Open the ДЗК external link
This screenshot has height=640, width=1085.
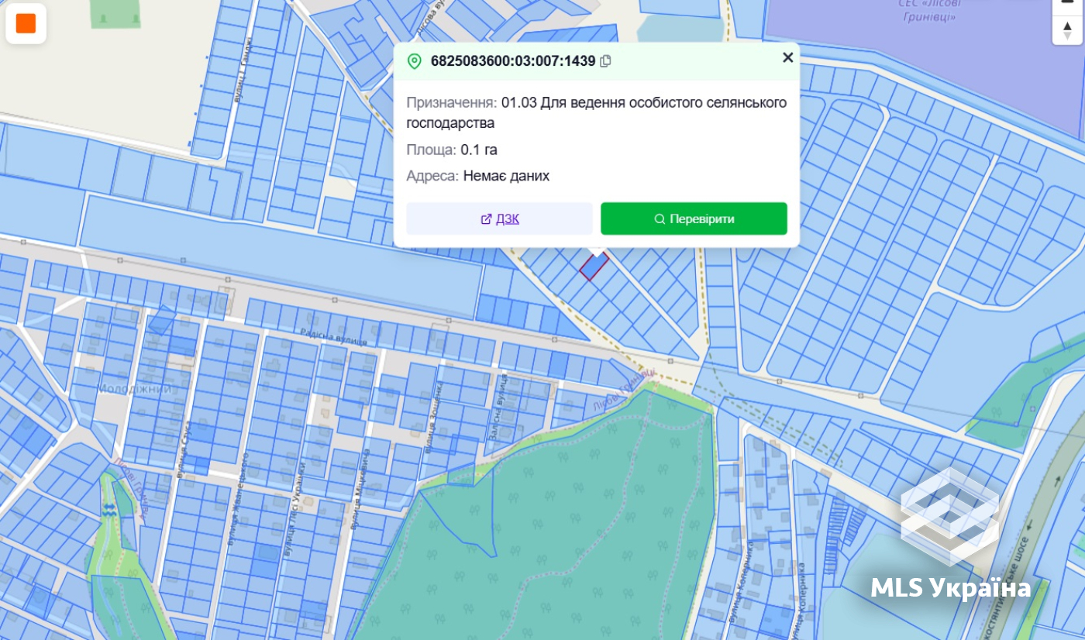click(500, 218)
